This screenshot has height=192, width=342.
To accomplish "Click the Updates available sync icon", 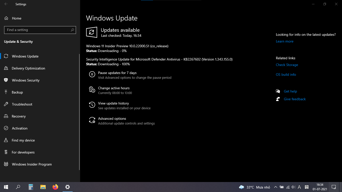I will [x=92, y=32].
